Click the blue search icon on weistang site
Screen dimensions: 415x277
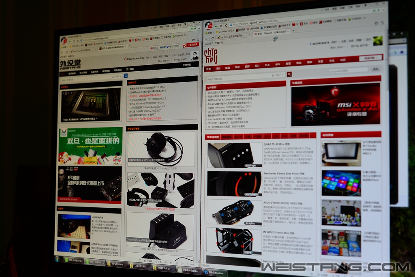(126, 76)
